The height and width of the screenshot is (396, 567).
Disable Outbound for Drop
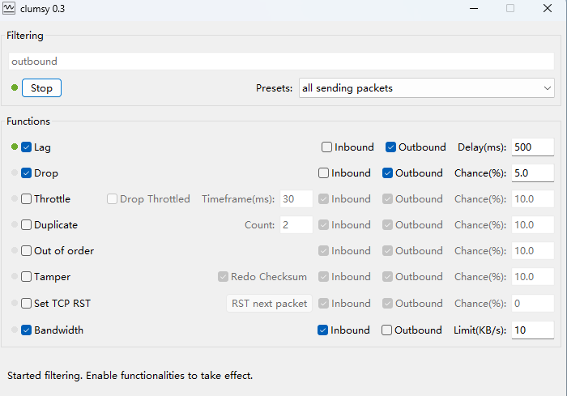[x=387, y=173]
